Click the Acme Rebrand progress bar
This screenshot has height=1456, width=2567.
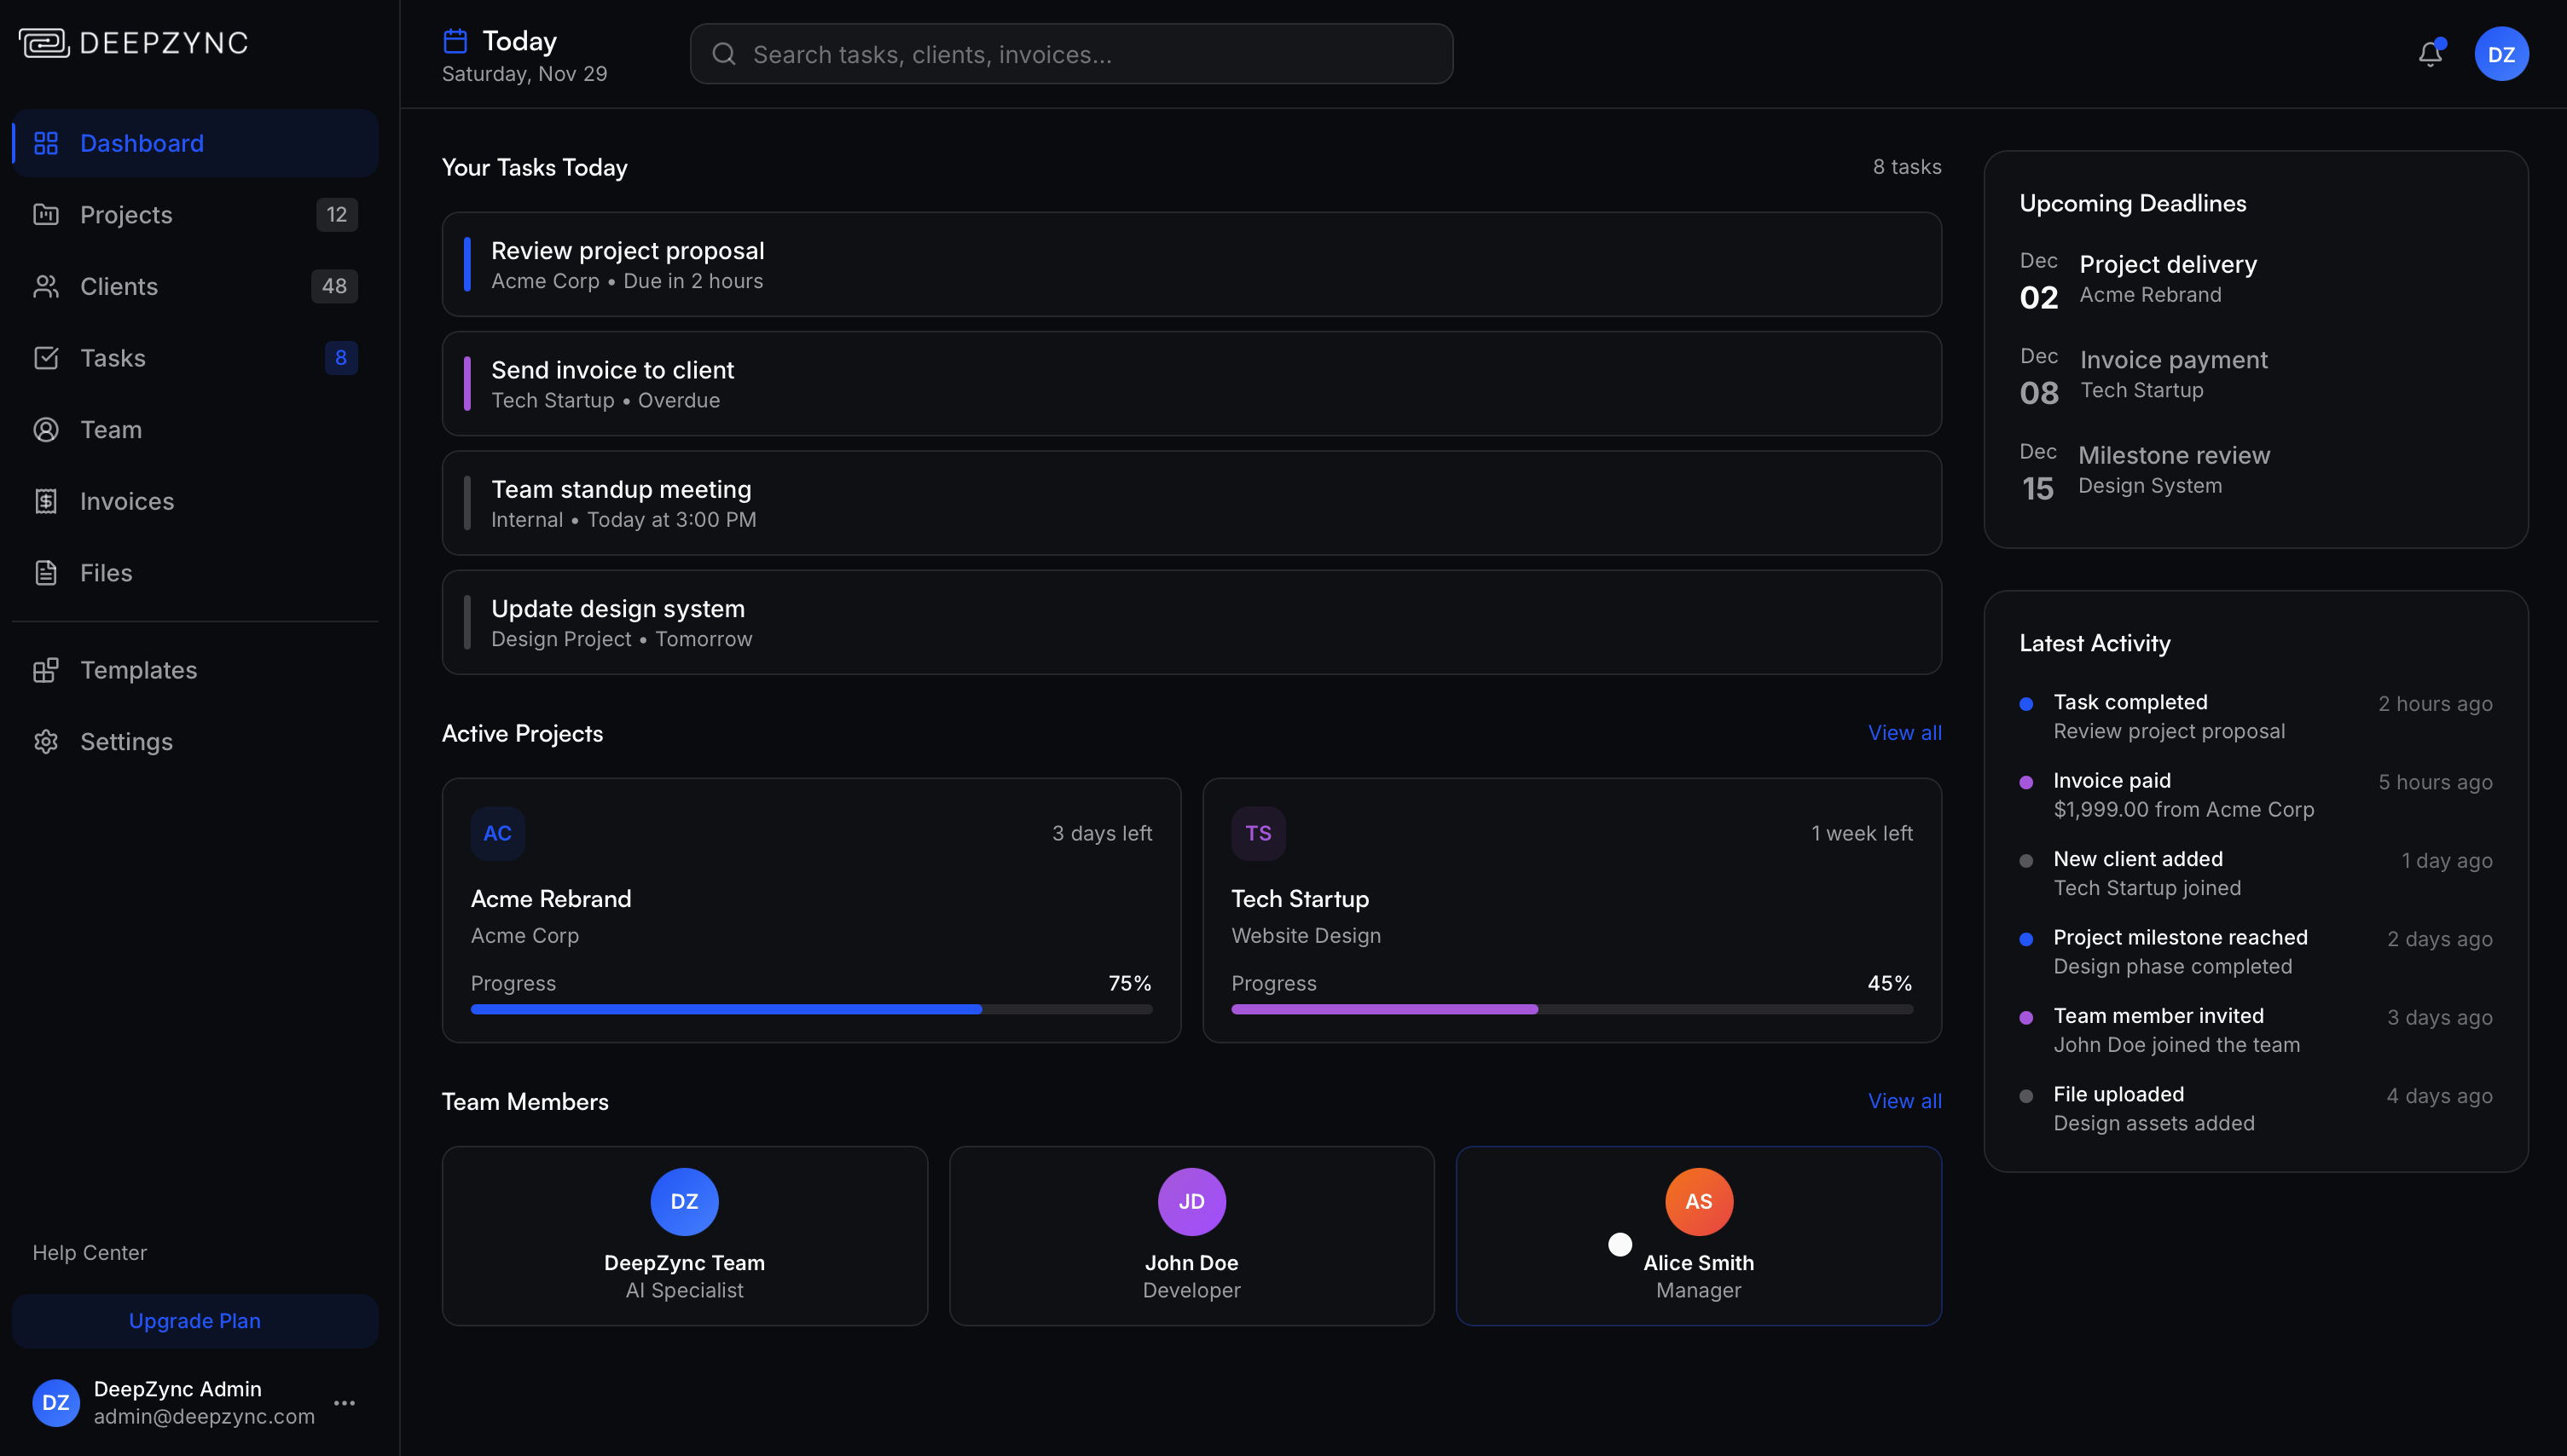point(811,1009)
